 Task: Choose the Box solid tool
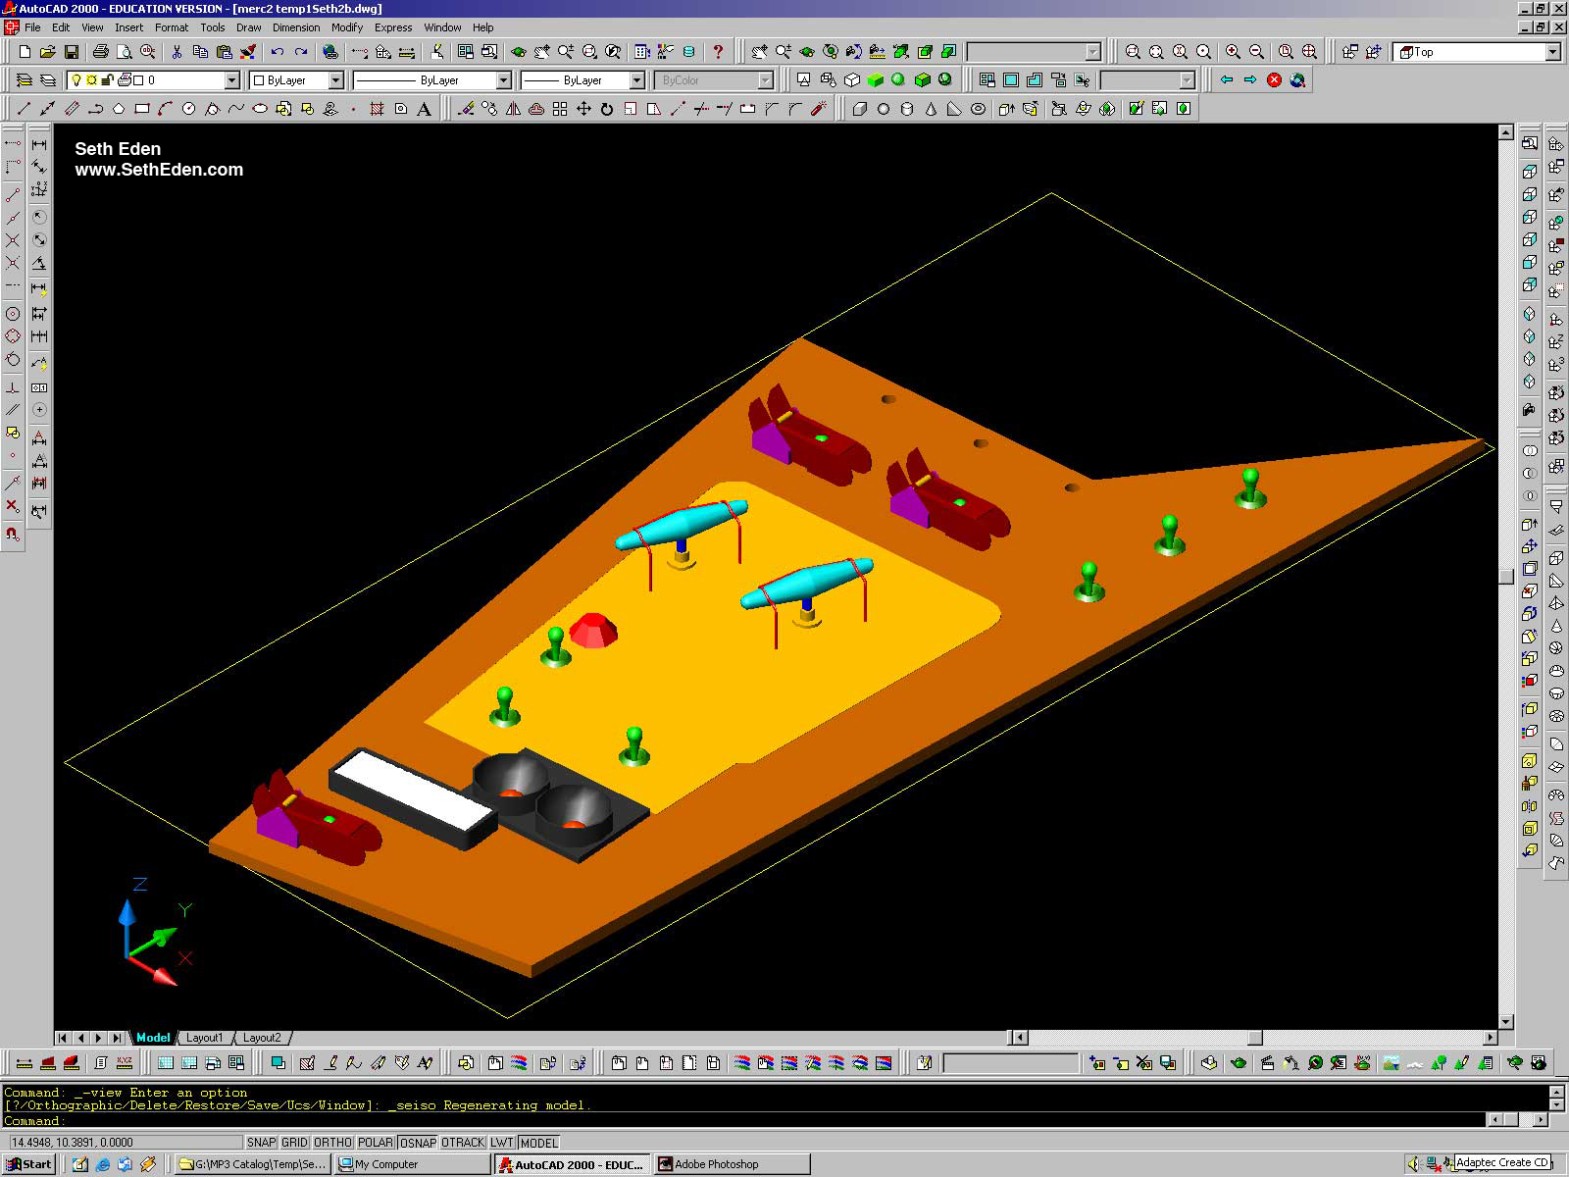coord(860,109)
